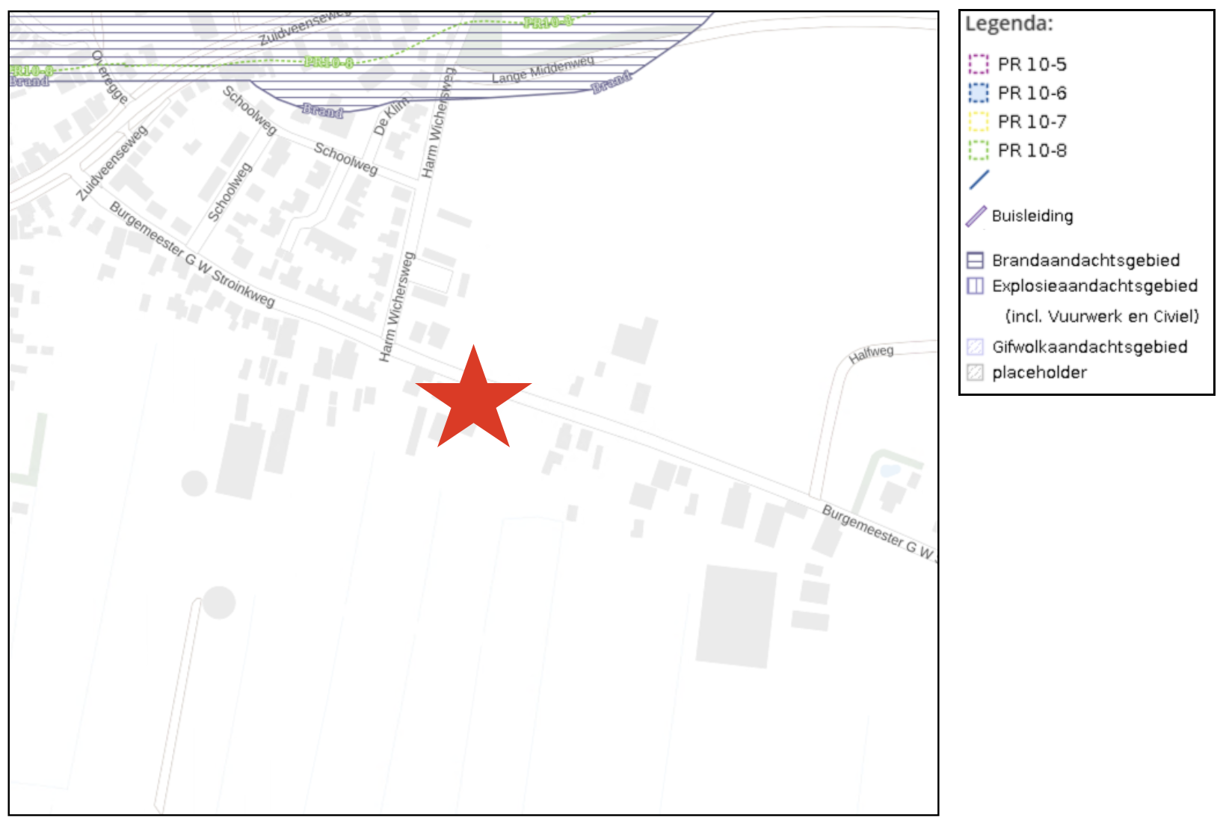Click the 'Buisleiding' legend label
This screenshot has height=823, width=1223.
click(1032, 216)
